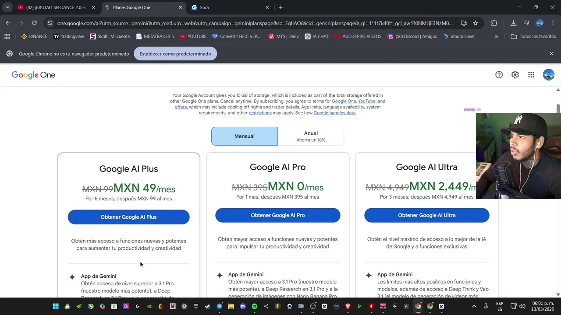Open the Todos los favoritos folder
The height and width of the screenshot is (315, 561).
(x=533, y=36)
